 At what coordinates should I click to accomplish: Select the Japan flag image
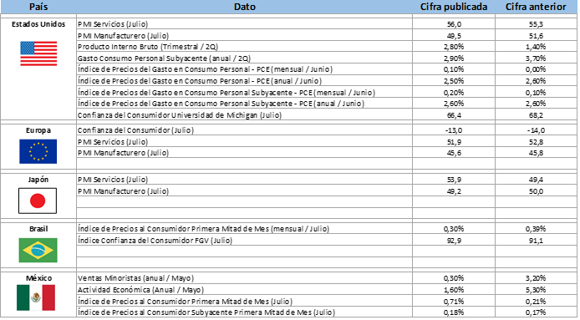point(38,201)
